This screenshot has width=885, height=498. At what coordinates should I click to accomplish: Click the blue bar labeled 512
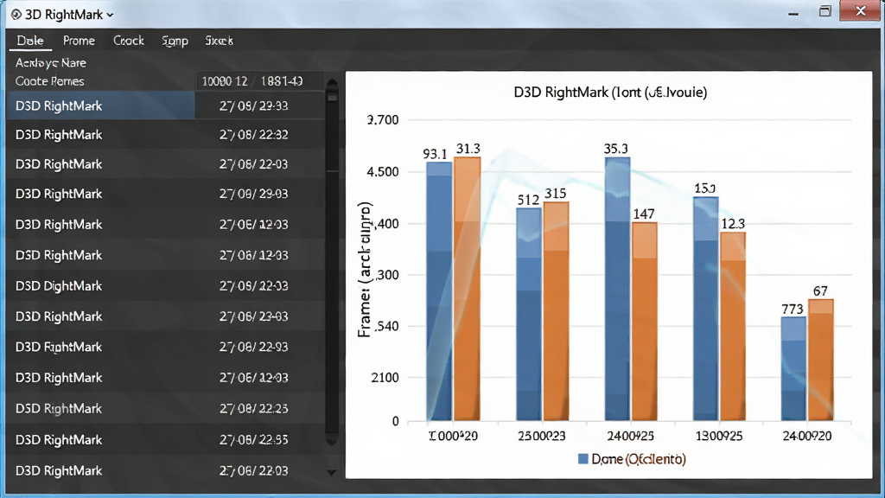pyautogui.click(x=529, y=315)
